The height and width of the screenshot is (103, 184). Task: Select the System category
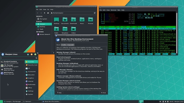coord(31,94)
